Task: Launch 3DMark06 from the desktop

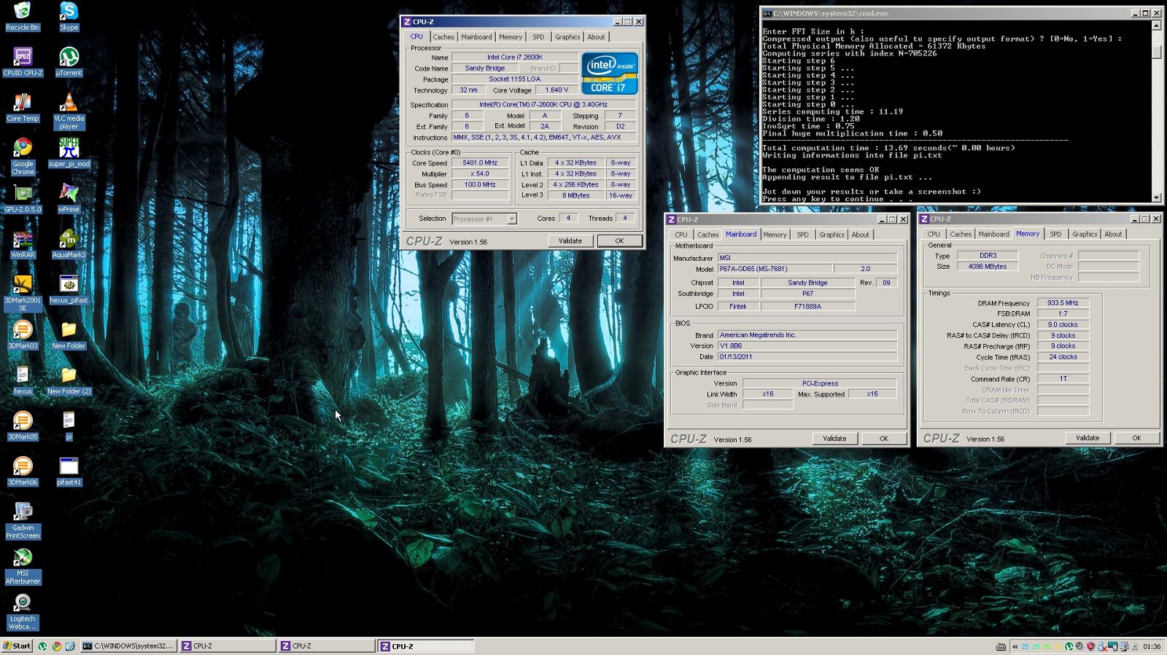Action: (x=23, y=471)
